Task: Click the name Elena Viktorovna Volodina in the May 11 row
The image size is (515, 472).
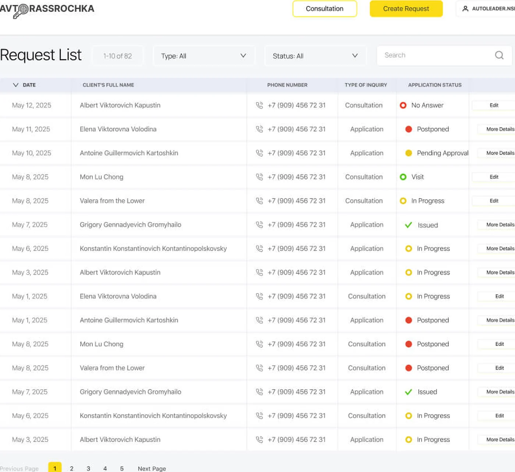Action: point(118,129)
